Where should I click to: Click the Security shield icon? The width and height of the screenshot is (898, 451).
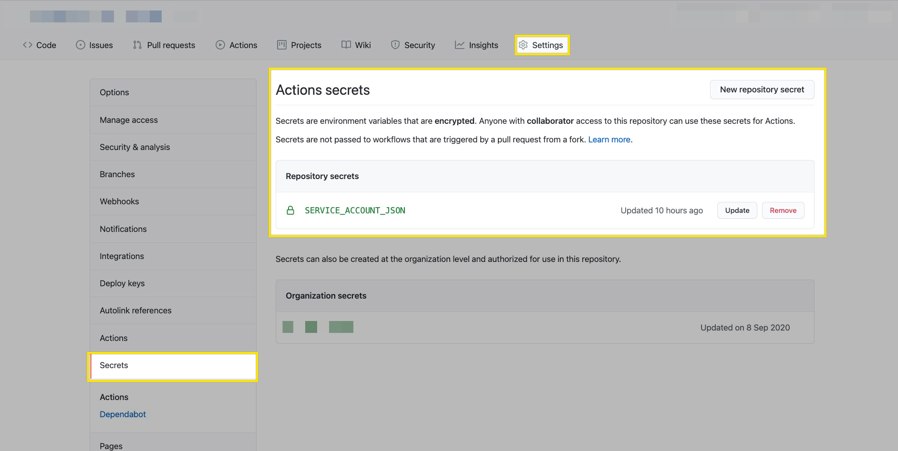coord(395,45)
